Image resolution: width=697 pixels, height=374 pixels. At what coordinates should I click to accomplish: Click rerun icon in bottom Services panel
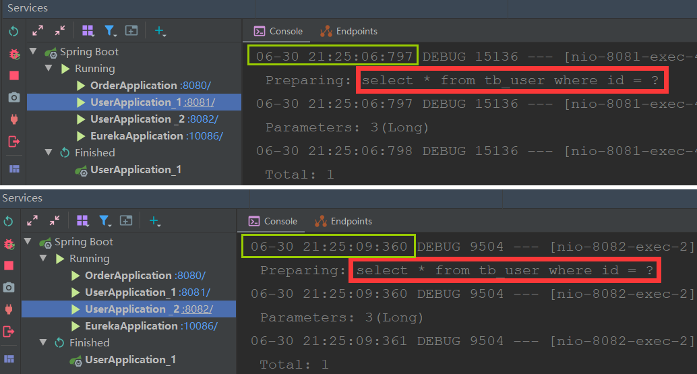point(9,221)
